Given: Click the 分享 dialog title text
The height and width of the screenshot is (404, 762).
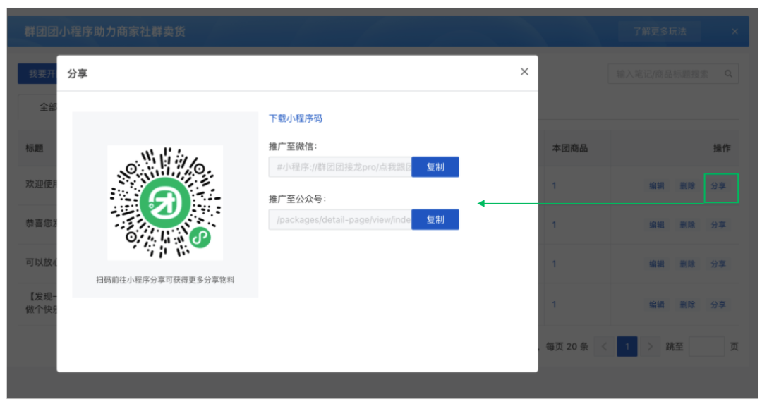Looking at the screenshot, I should [78, 74].
